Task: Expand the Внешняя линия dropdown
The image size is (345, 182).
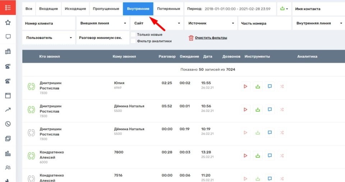Action: [x=102, y=23]
